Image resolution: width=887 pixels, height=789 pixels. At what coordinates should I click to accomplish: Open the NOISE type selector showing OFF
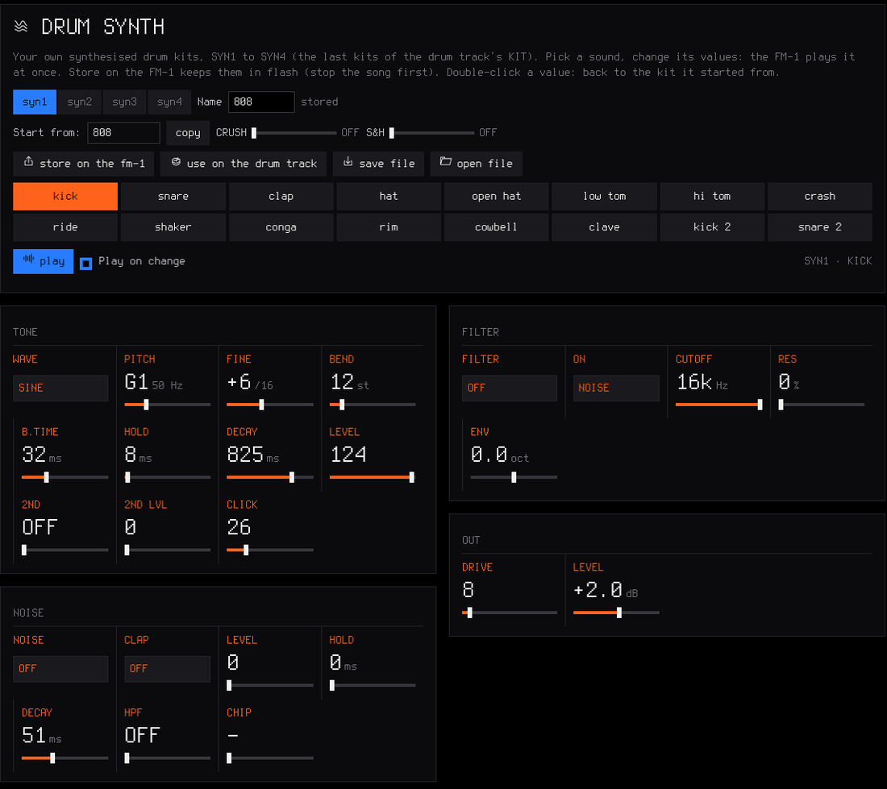[60, 669]
